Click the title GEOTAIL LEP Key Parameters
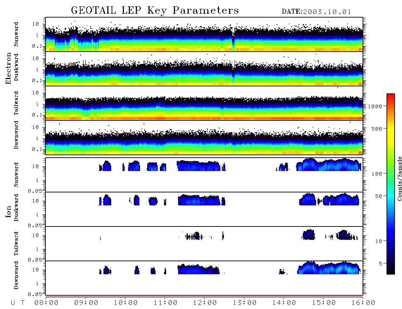Viewport: 402px width, 309px height. (155, 11)
